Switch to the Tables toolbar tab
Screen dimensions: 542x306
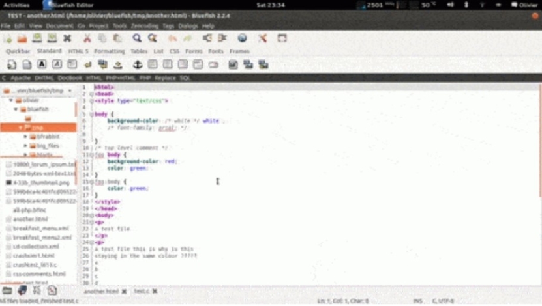point(139,51)
